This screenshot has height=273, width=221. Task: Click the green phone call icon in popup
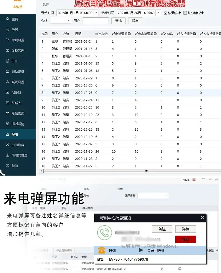[105, 233]
